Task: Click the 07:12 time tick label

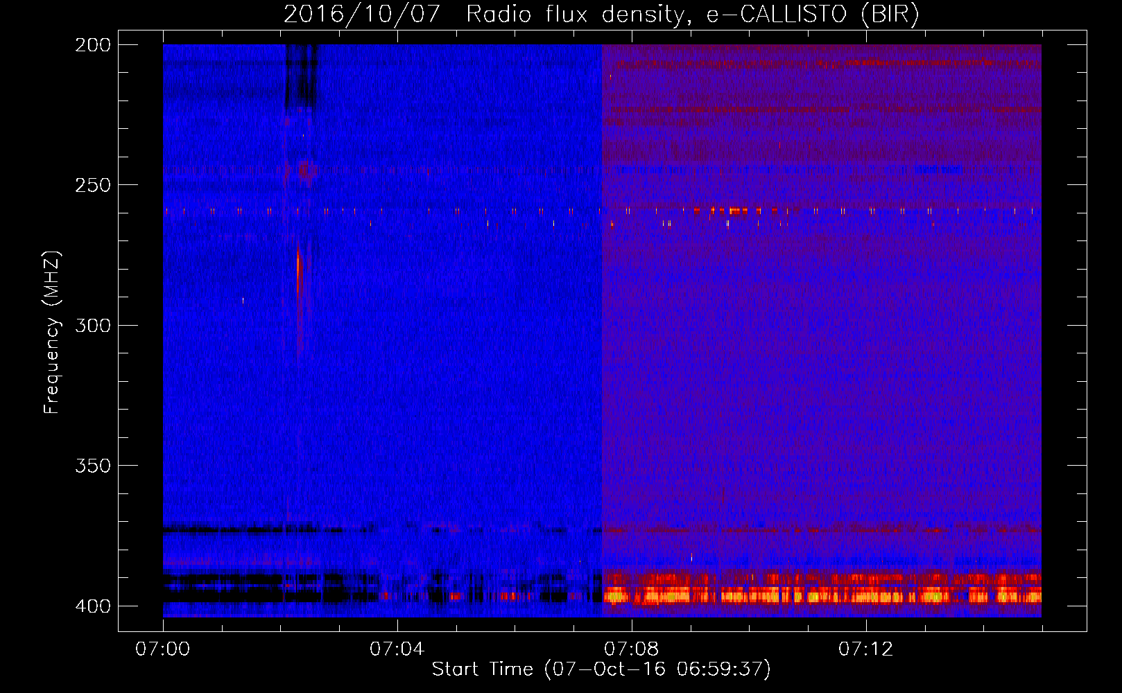Action: click(x=866, y=649)
